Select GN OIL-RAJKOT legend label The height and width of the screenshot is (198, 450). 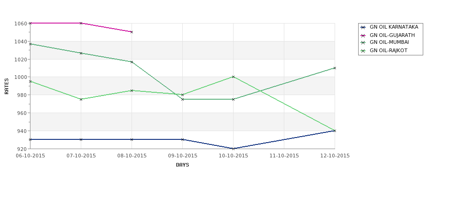coord(388,51)
